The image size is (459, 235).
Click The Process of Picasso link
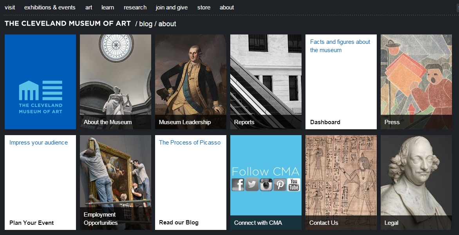coord(190,143)
